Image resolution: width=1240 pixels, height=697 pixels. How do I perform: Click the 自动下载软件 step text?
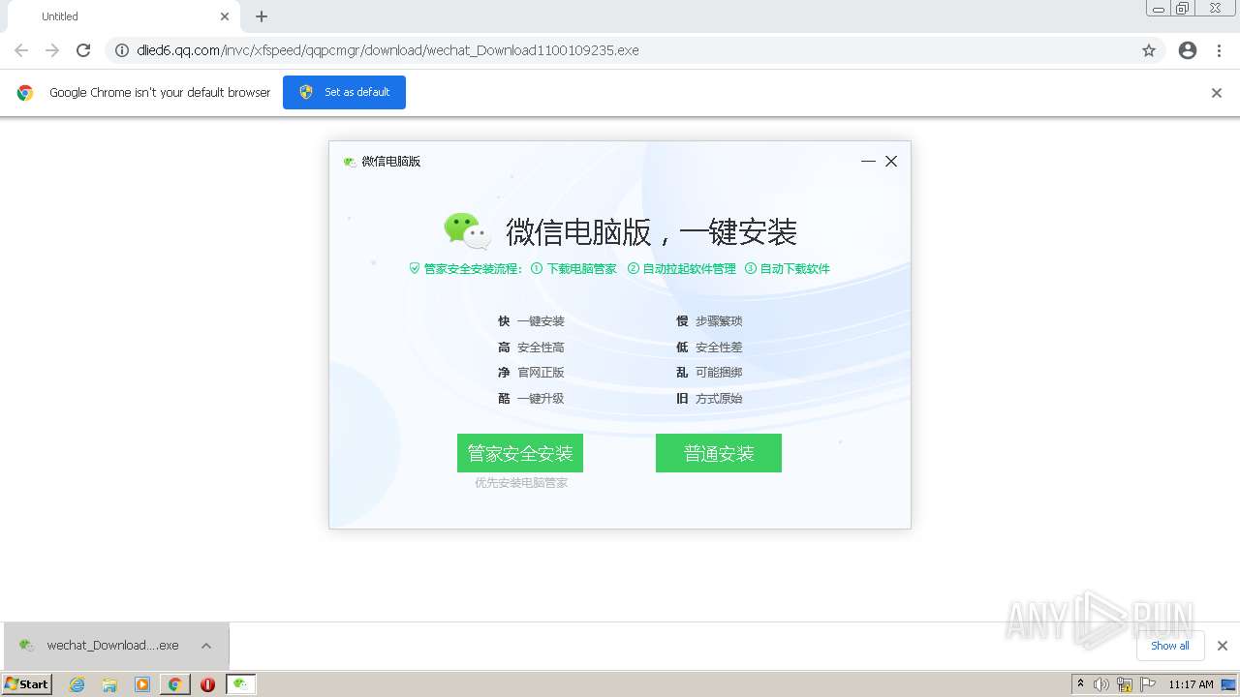[794, 269]
